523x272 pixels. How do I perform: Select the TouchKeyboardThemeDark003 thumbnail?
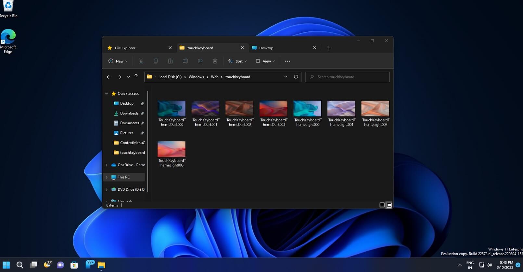pyautogui.click(x=274, y=109)
